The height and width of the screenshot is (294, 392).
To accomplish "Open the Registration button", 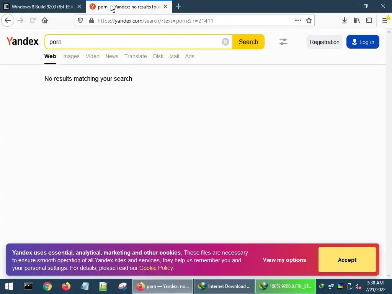I will tap(325, 42).
